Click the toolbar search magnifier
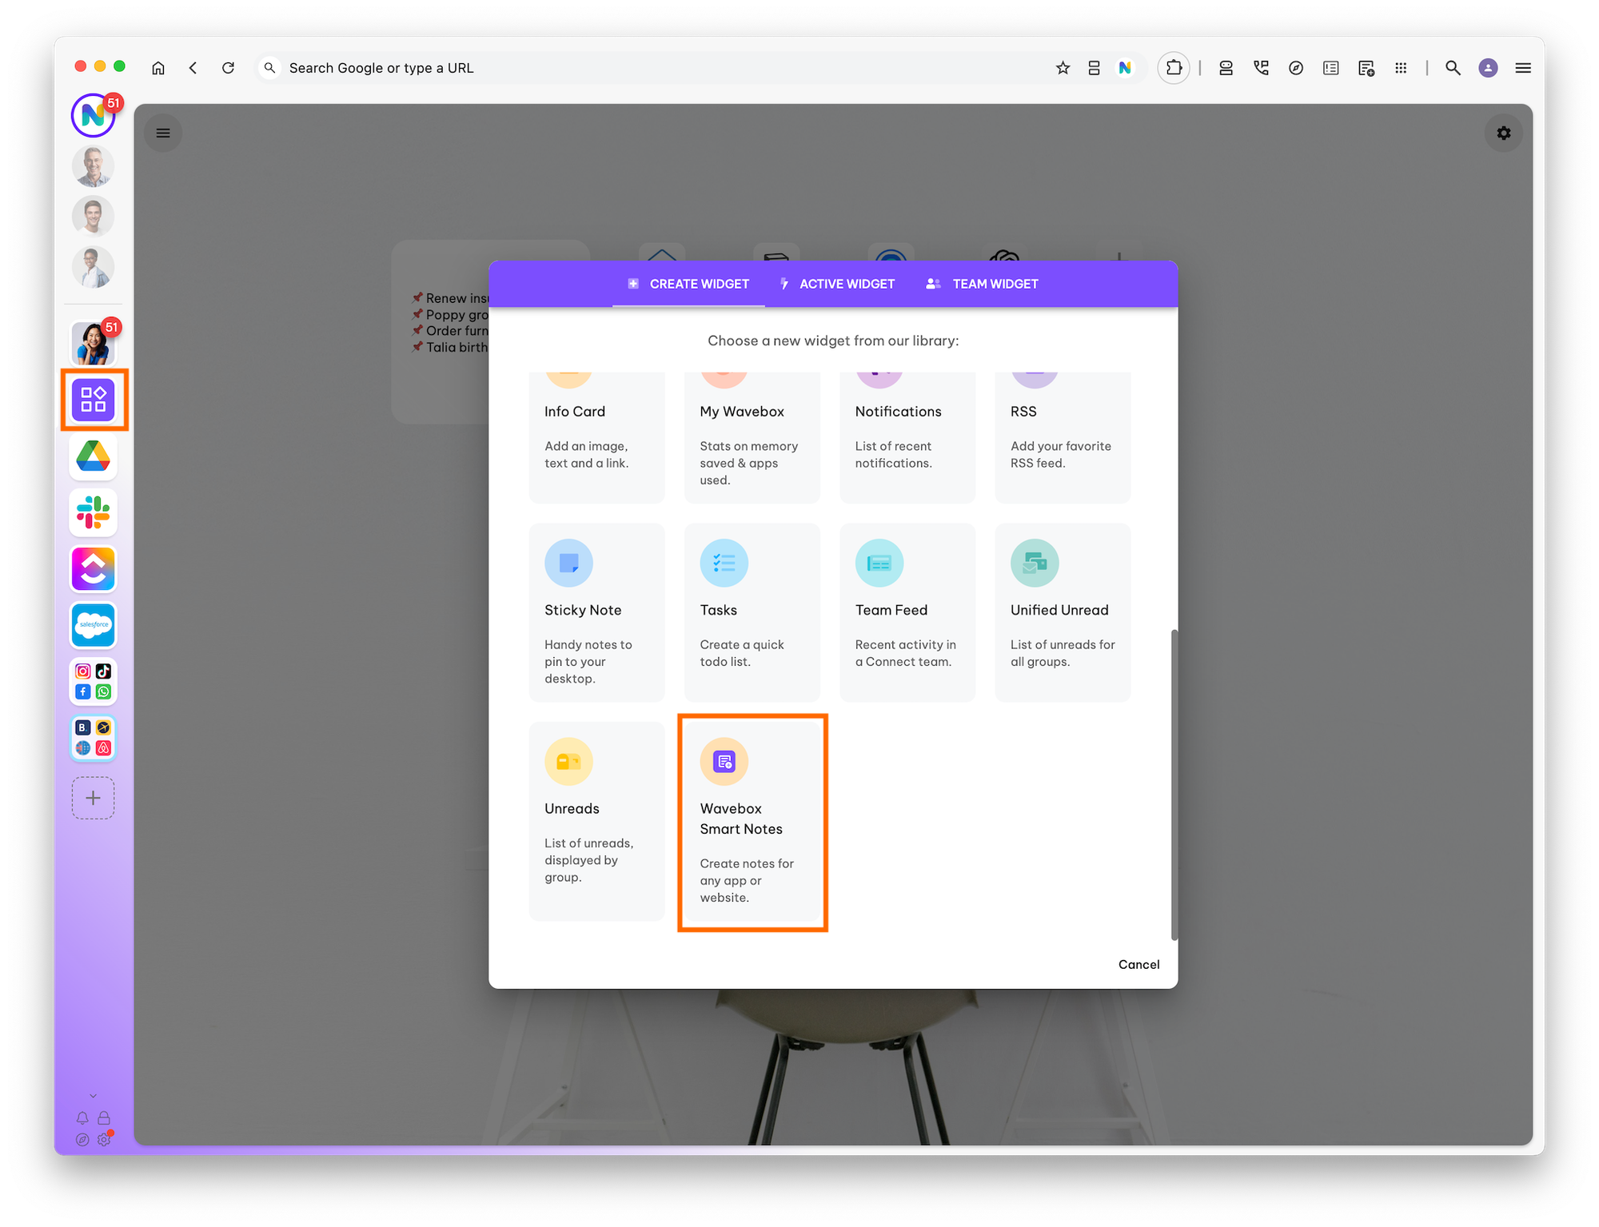The image size is (1599, 1227). (1453, 68)
